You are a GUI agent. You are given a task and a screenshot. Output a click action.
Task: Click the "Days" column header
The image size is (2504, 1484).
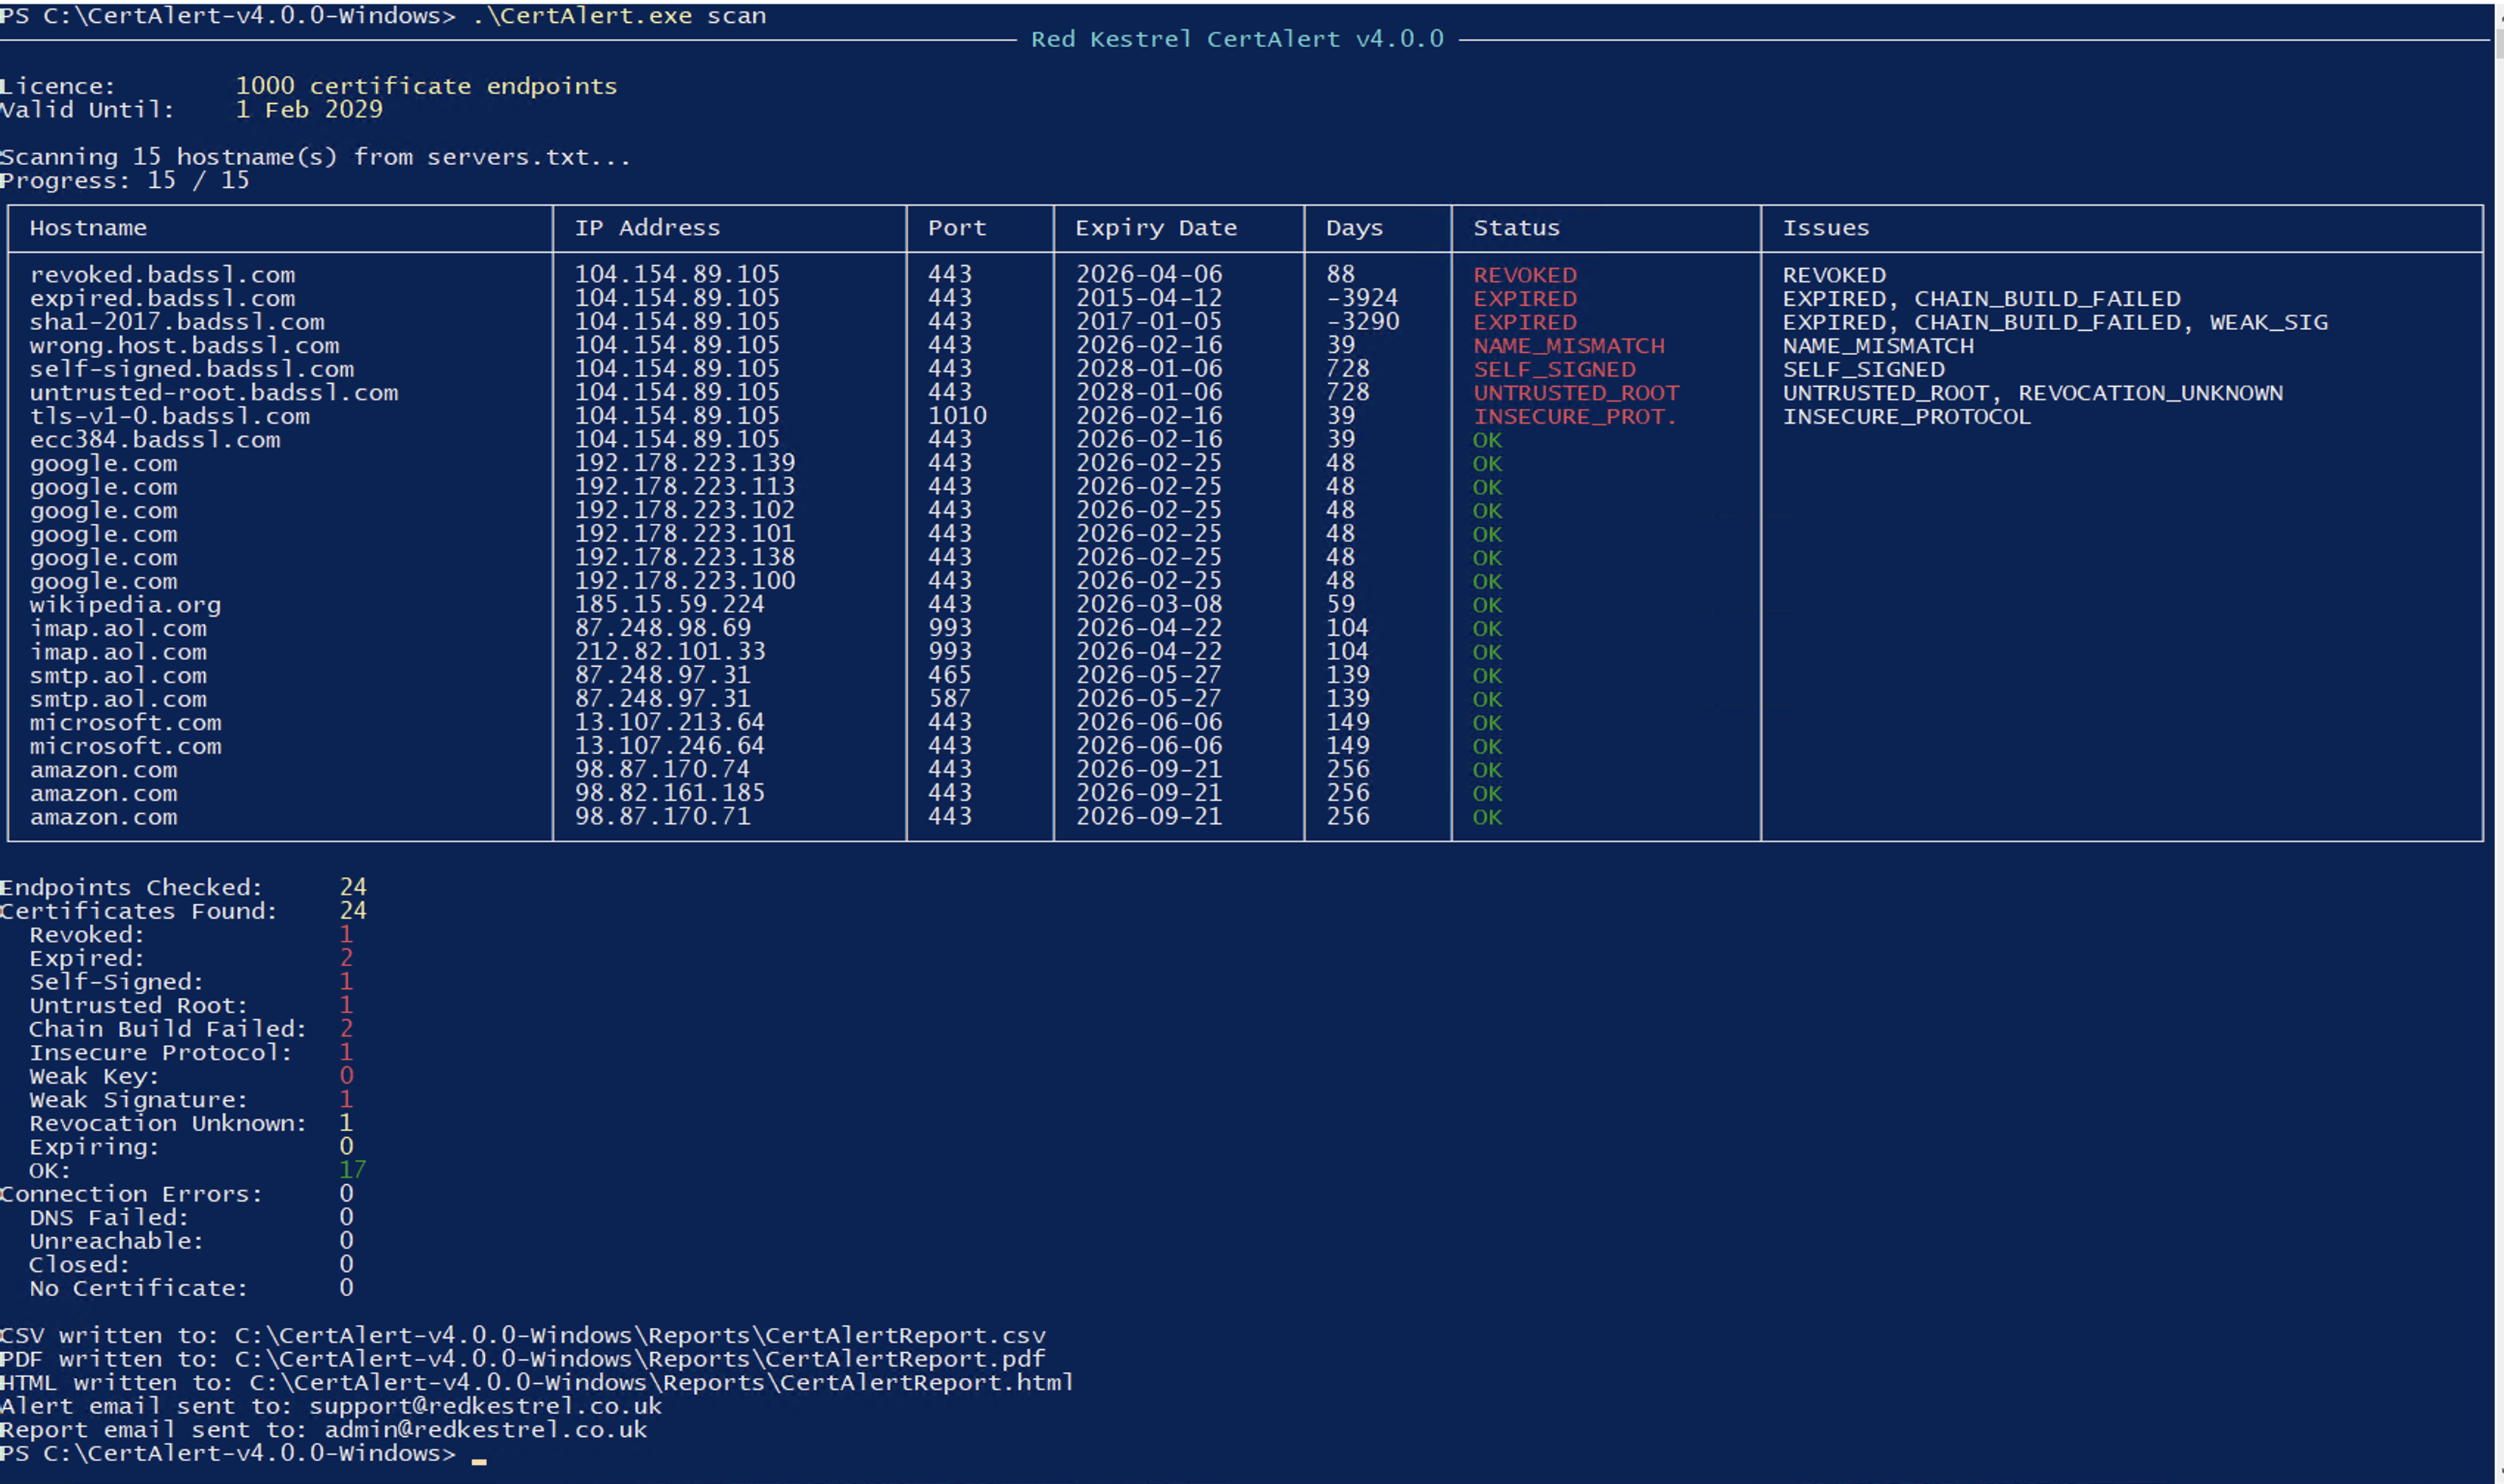pyautogui.click(x=1354, y=228)
